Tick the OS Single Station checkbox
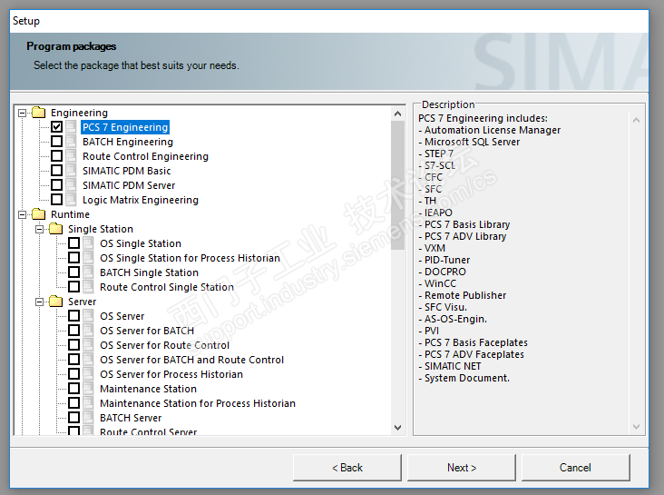The image size is (664, 495). point(74,243)
